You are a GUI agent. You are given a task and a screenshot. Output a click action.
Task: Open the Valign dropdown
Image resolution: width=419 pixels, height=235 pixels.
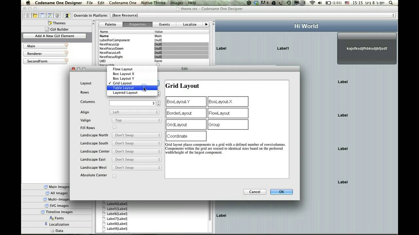[137, 120]
